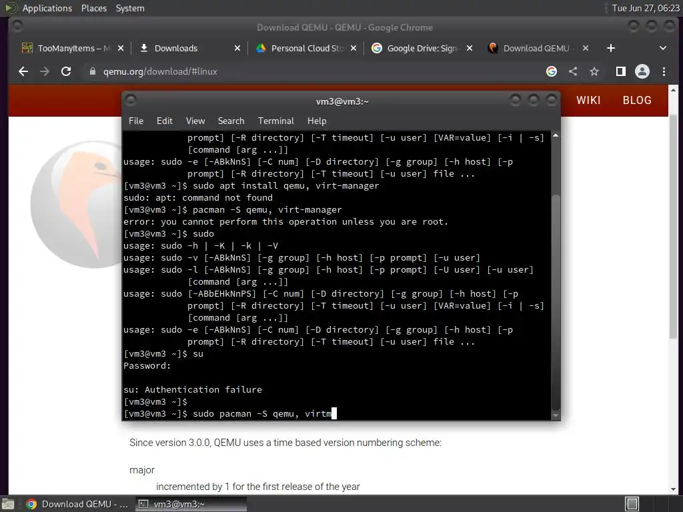Image resolution: width=683 pixels, height=512 pixels.
Task: Click the terminal scrollbar thumb
Action: click(x=556, y=303)
